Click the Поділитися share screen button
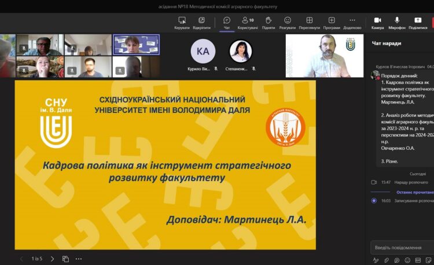The height and width of the screenshot is (265, 434). point(418,23)
